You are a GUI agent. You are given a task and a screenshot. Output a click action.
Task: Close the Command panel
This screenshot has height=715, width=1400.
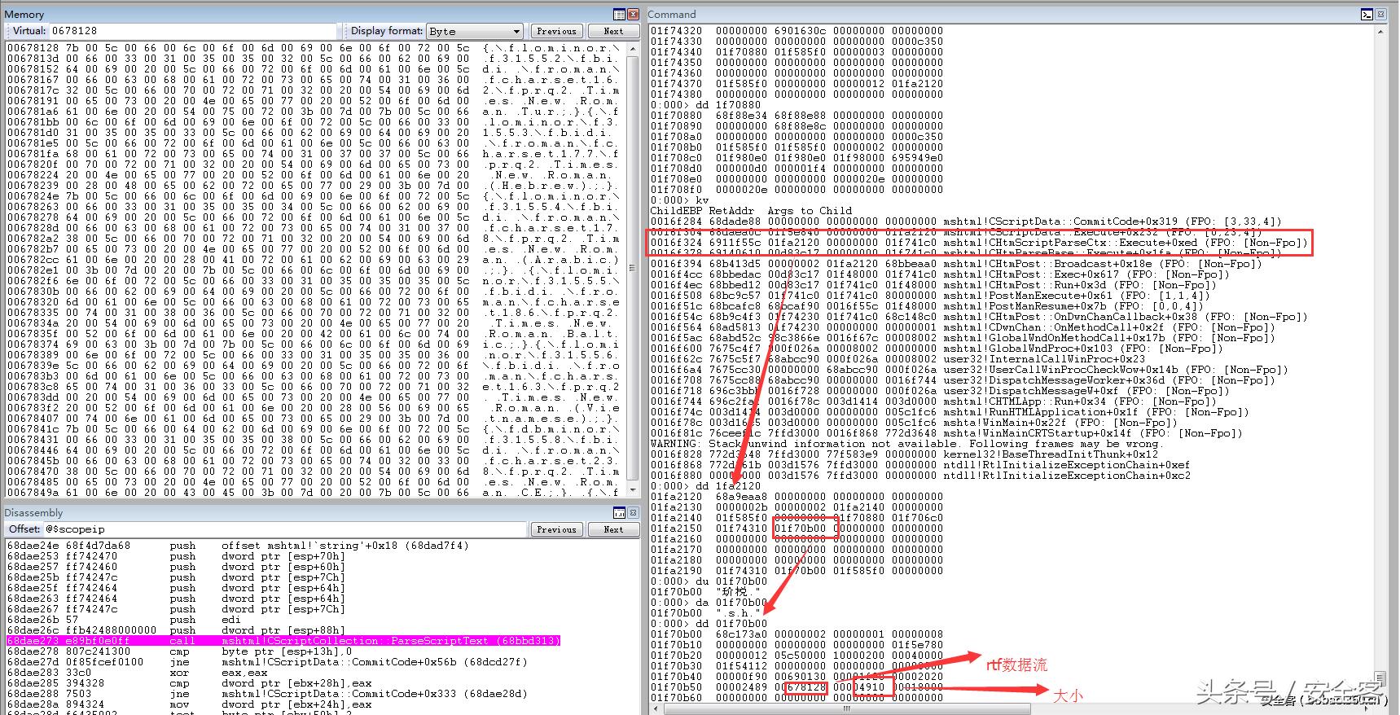tap(1381, 15)
